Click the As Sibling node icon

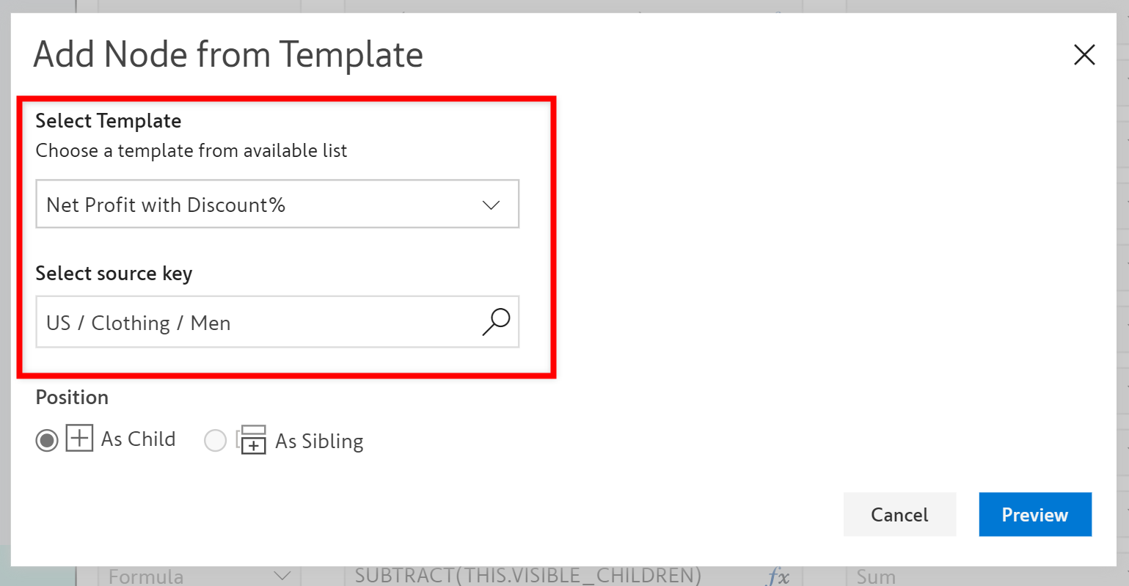[252, 440]
